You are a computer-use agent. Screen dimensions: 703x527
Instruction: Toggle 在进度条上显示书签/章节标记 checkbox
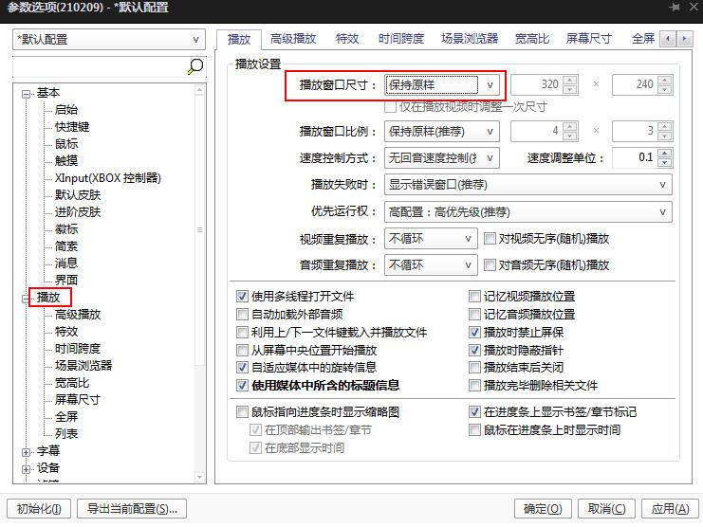click(x=474, y=411)
